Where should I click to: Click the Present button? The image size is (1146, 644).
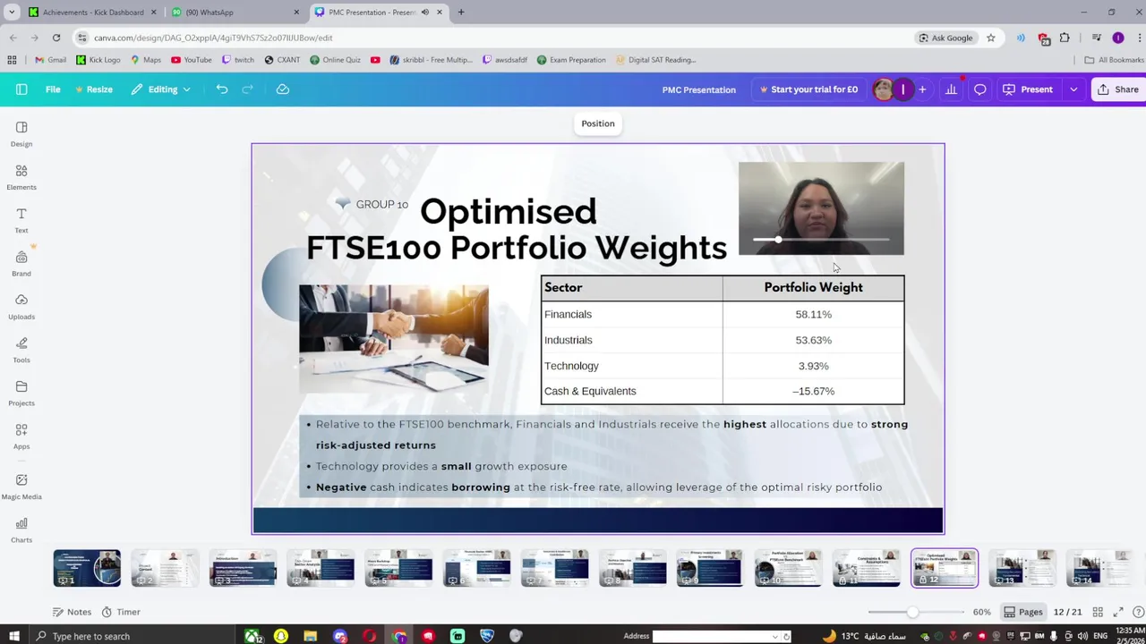(x=1028, y=89)
